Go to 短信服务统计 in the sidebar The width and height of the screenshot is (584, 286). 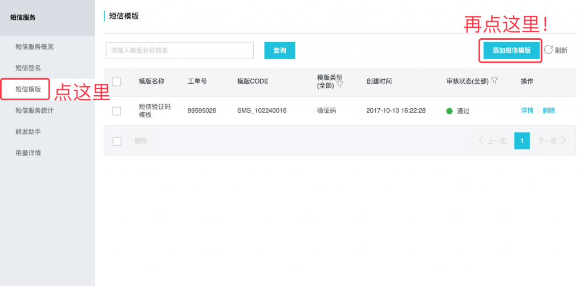(x=34, y=111)
